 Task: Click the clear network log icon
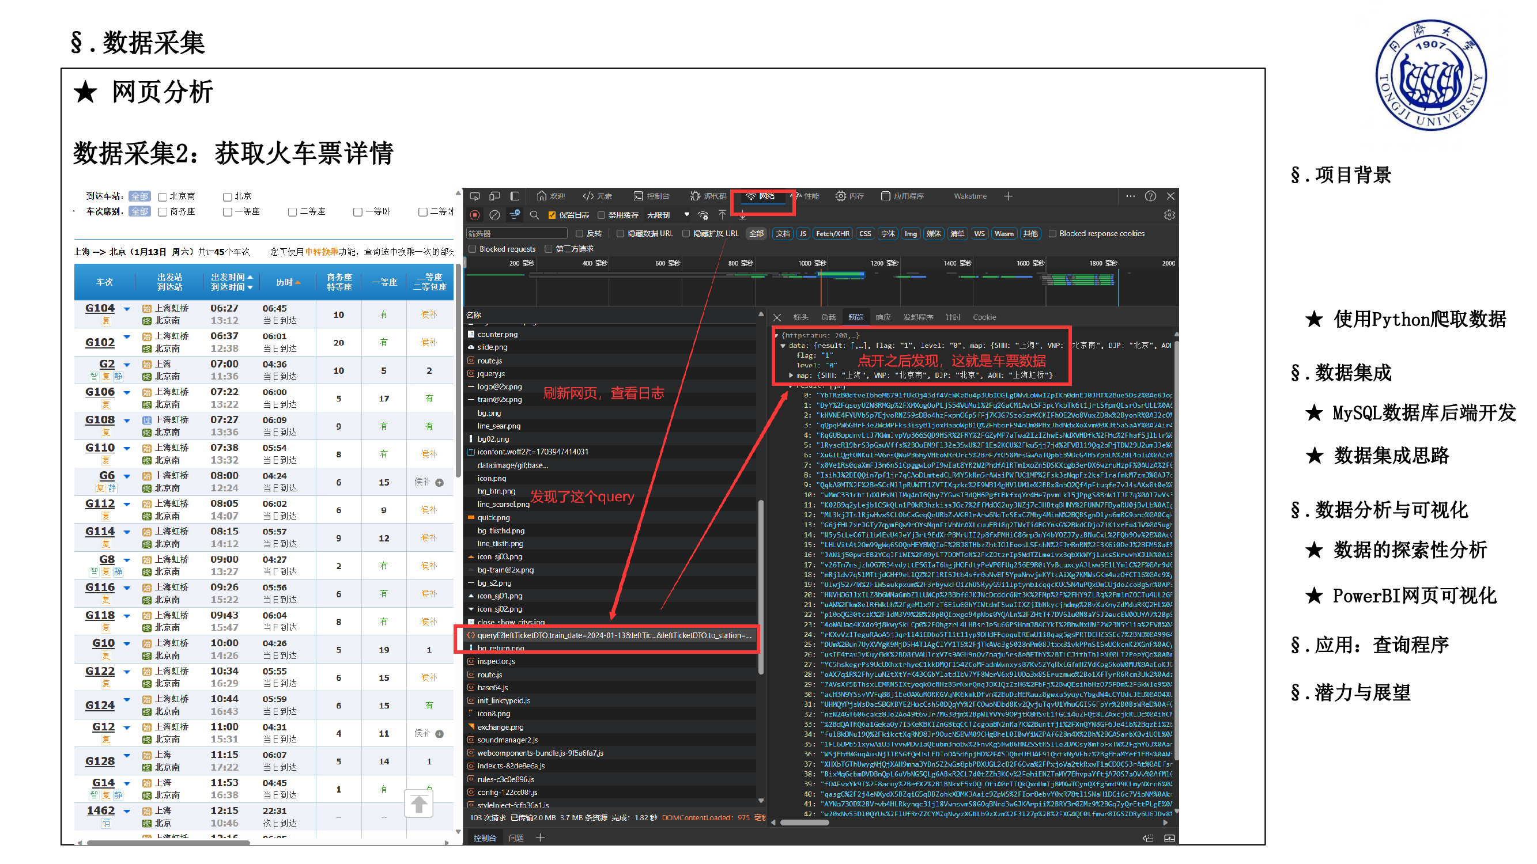pos(494,215)
